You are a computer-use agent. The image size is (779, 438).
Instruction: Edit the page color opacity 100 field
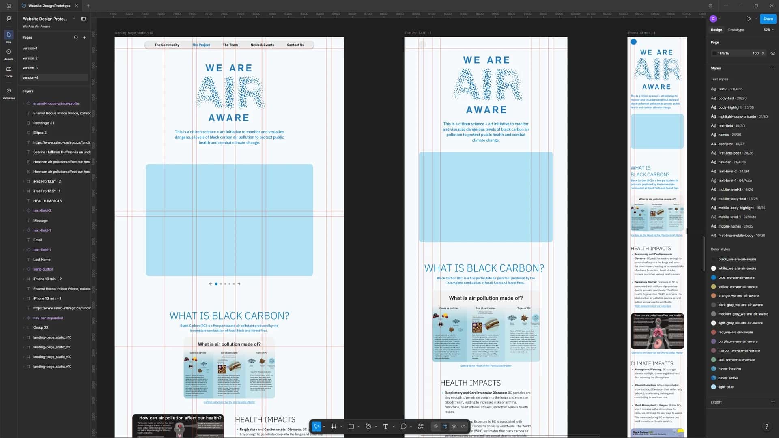pos(755,53)
